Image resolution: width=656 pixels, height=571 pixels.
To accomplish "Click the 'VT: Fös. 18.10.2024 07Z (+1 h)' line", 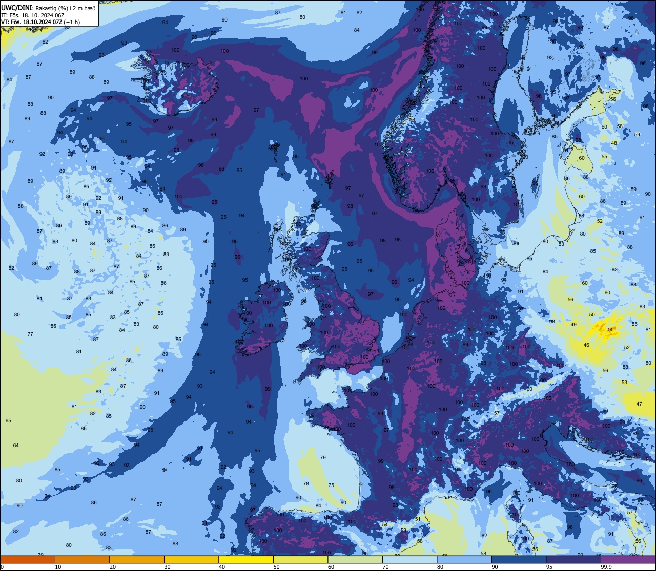I will click(x=40, y=22).
